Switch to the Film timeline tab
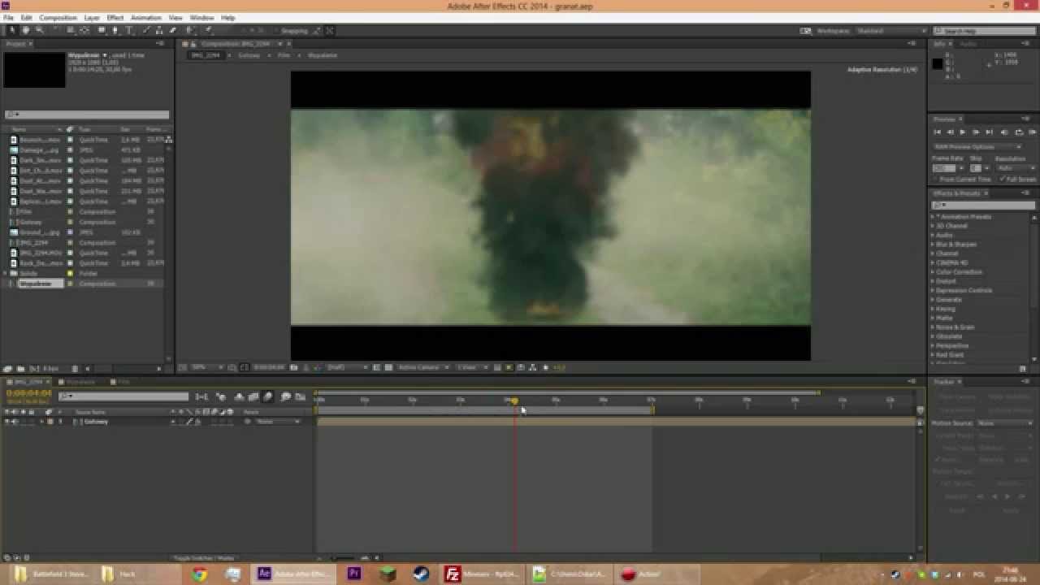This screenshot has width=1040, height=585. point(123,382)
